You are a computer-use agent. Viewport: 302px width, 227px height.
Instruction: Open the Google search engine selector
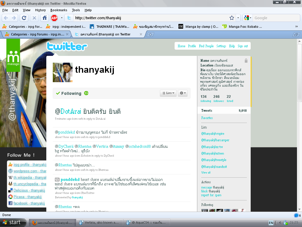[247, 18]
